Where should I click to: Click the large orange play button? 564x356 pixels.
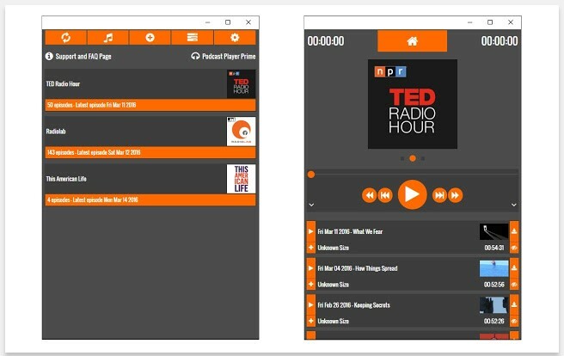click(412, 194)
